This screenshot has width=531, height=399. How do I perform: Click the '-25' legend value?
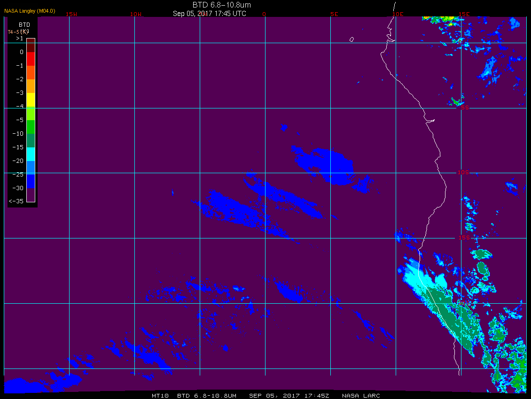tap(18, 174)
